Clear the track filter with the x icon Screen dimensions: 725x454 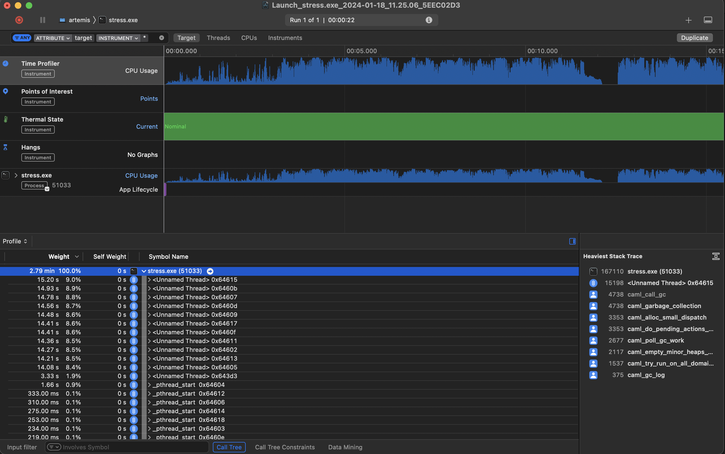161,38
